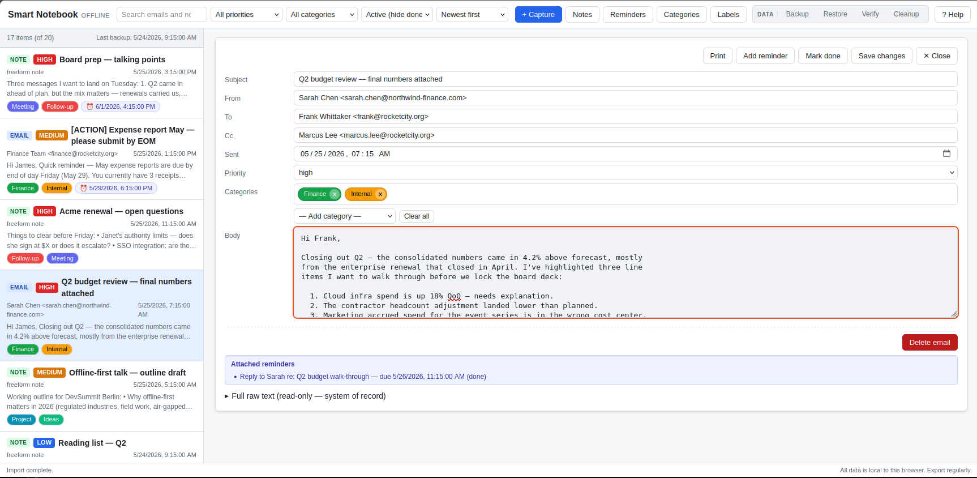The width and height of the screenshot is (977, 478).
Task: Close the email detail panel
Action: click(936, 56)
